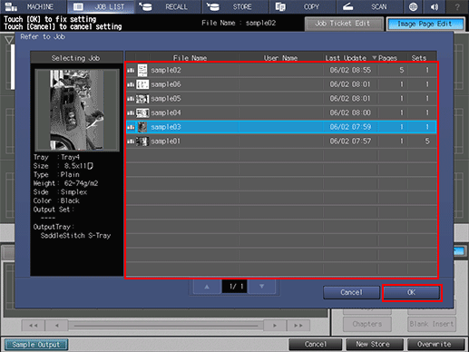Click the sample06 thumbnail icon

coord(142,84)
